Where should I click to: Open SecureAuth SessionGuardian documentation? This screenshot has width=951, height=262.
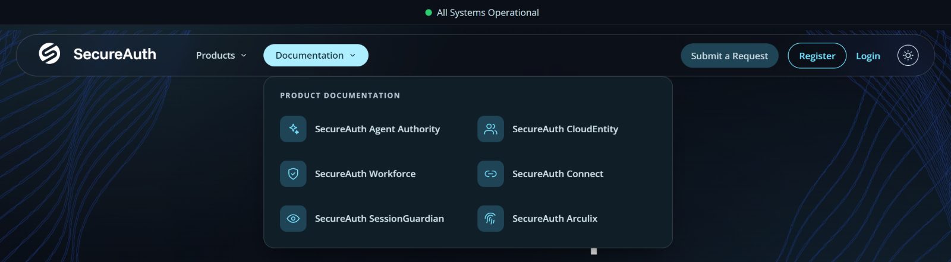pos(379,218)
